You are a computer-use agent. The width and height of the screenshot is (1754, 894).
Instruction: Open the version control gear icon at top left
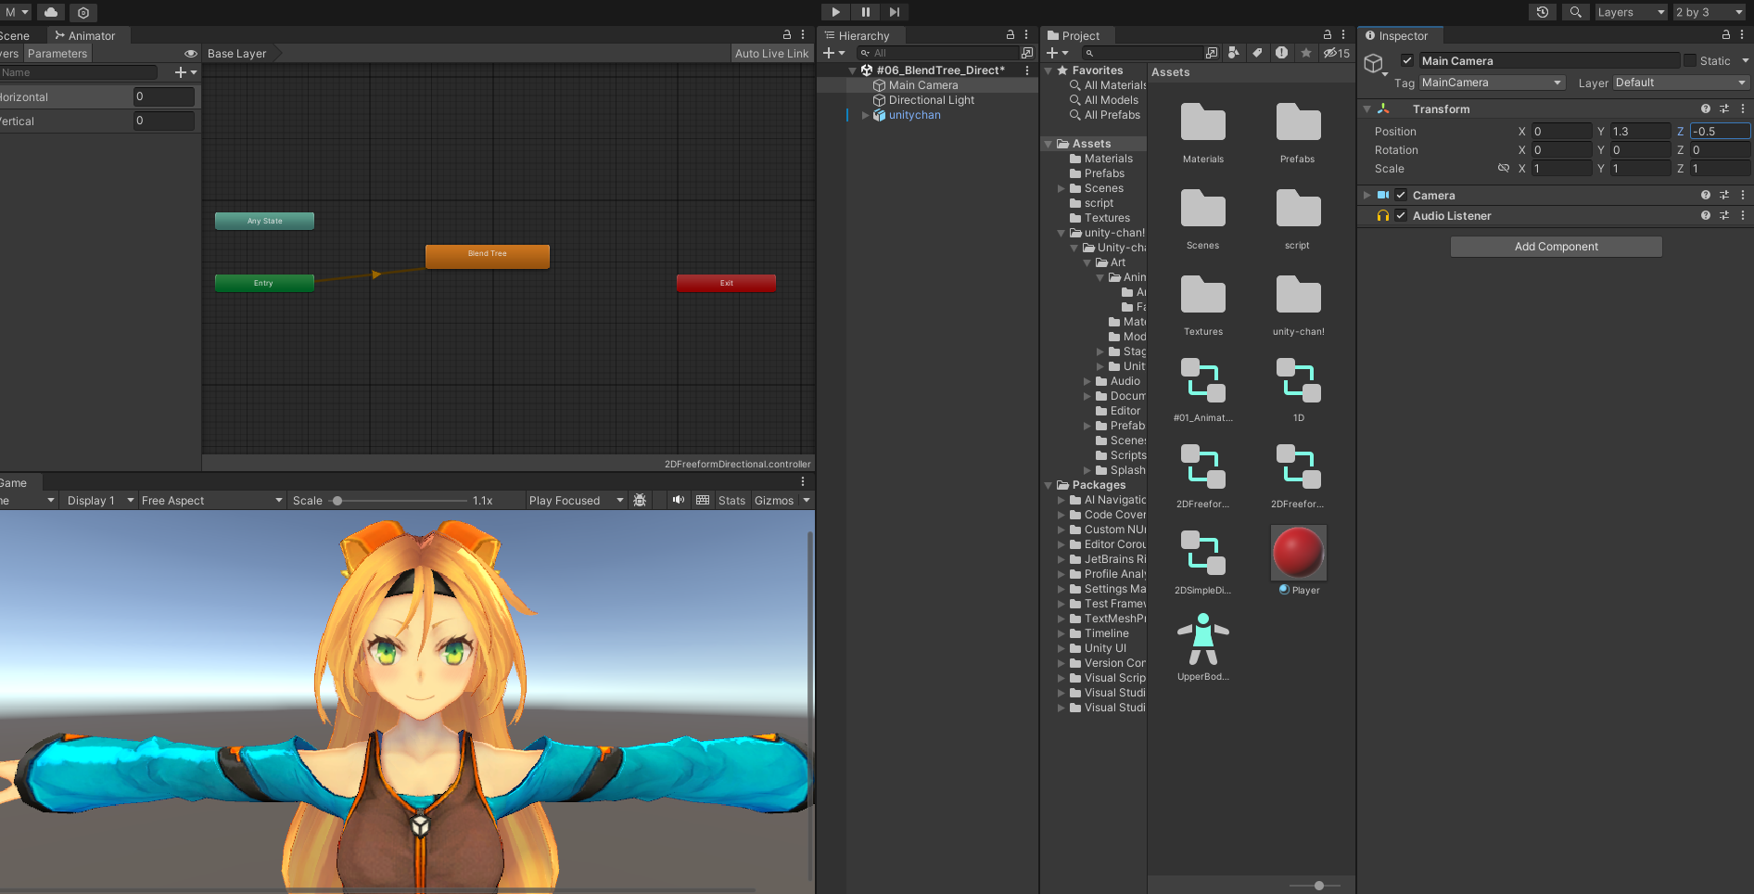83,12
